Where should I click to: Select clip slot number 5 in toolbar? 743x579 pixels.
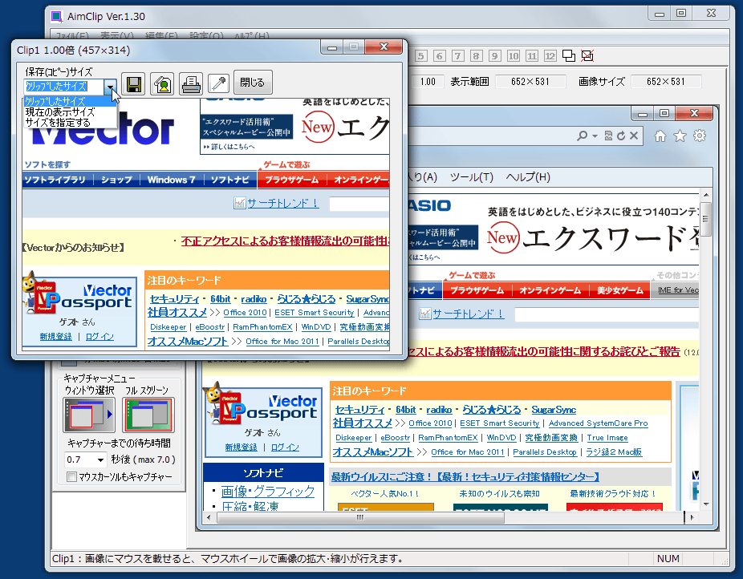(x=420, y=56)
